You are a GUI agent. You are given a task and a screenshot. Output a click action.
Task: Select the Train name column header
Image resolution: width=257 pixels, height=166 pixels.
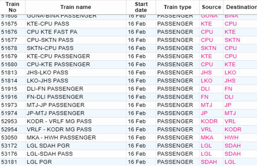(76, 7)
